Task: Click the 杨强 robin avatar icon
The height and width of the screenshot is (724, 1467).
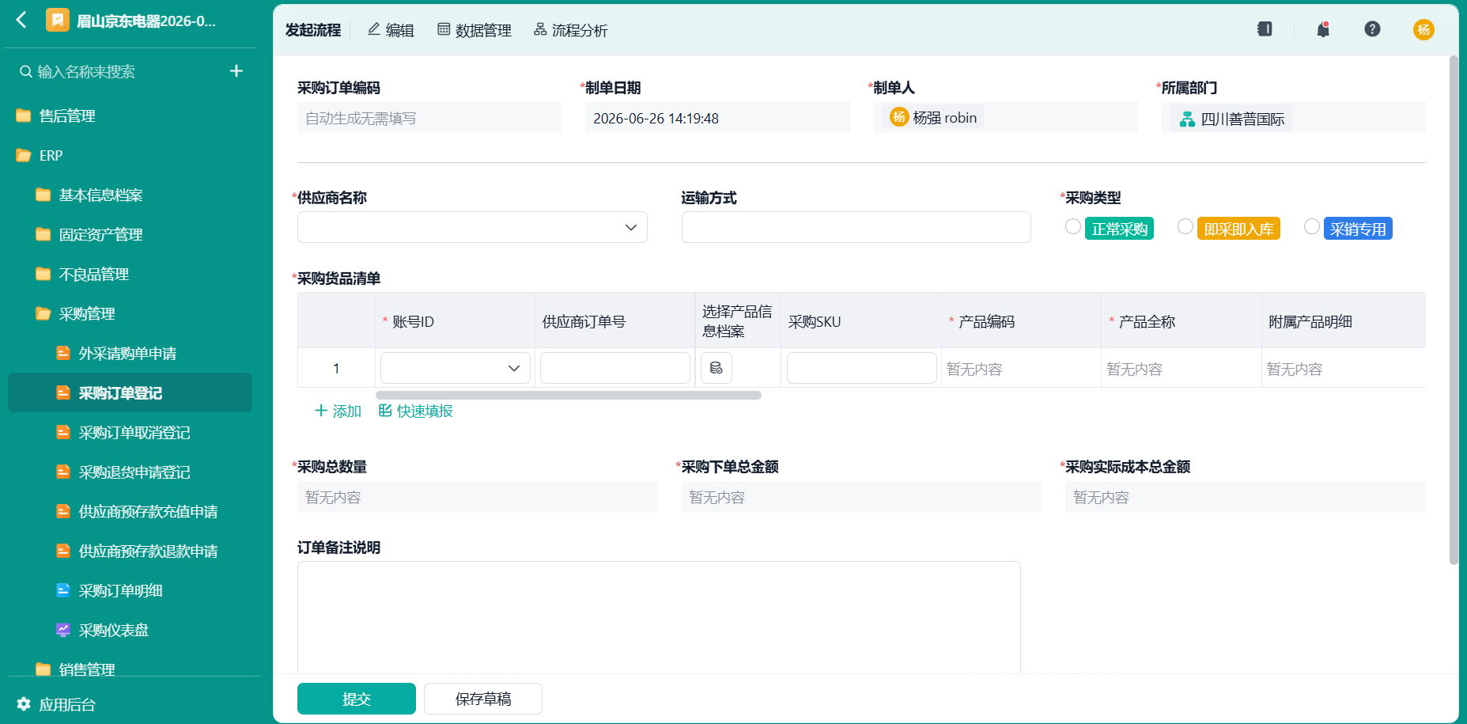Action: click(x=899, y=117)
